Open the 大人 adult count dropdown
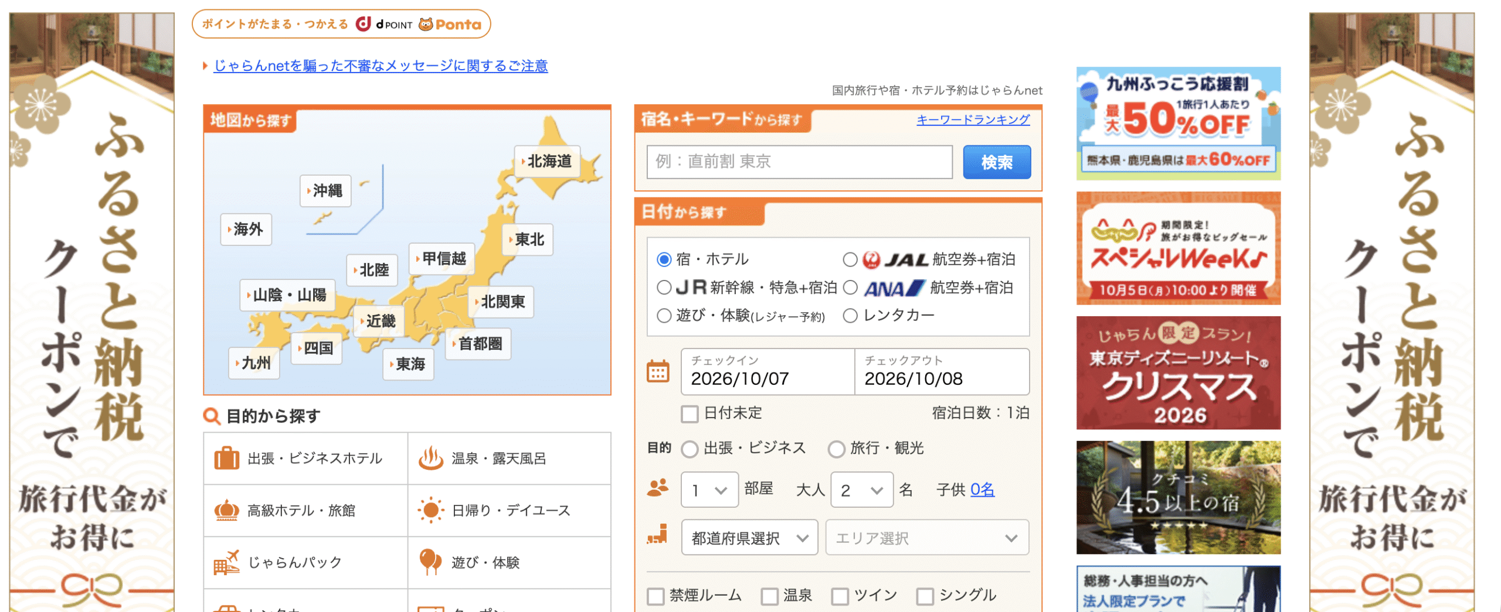 pos(862,490)
